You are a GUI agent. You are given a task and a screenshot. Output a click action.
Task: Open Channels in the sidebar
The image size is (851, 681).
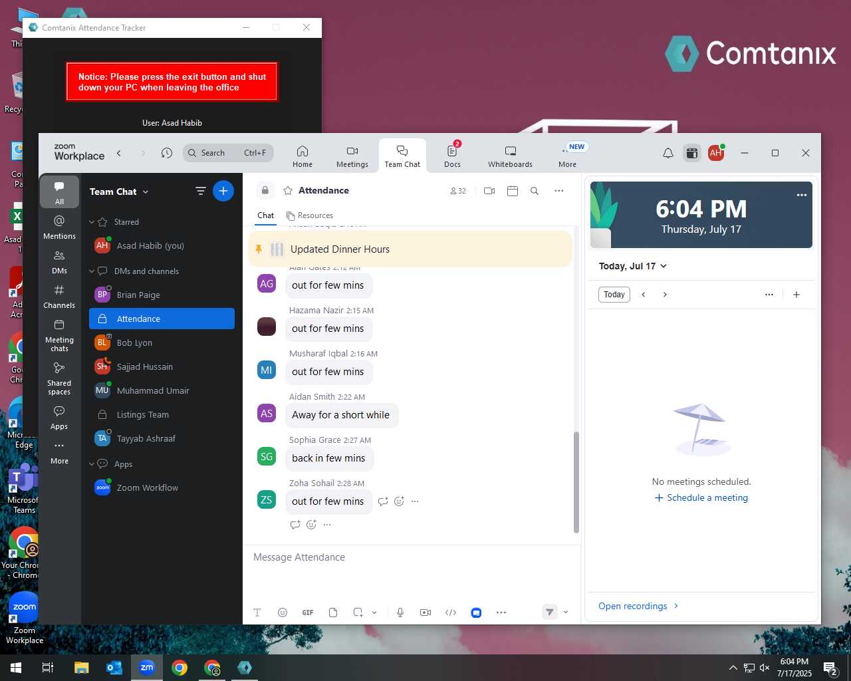point(59,297)
